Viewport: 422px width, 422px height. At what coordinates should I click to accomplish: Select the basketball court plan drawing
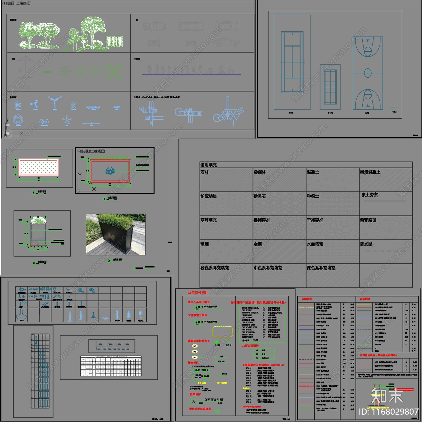pos(368,73)
